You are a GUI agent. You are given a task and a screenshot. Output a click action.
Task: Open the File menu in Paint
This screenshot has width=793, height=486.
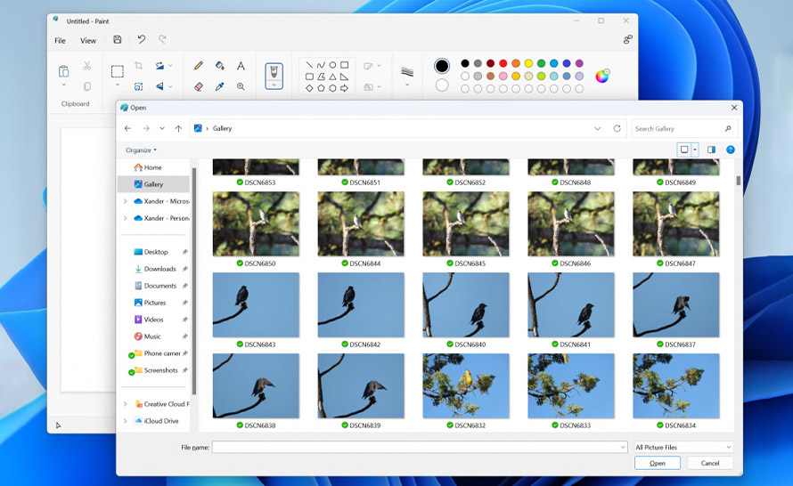[61, 40]
